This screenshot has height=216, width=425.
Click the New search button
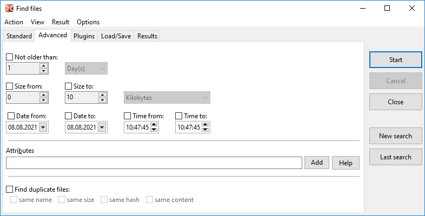click(x=395, y=136)
